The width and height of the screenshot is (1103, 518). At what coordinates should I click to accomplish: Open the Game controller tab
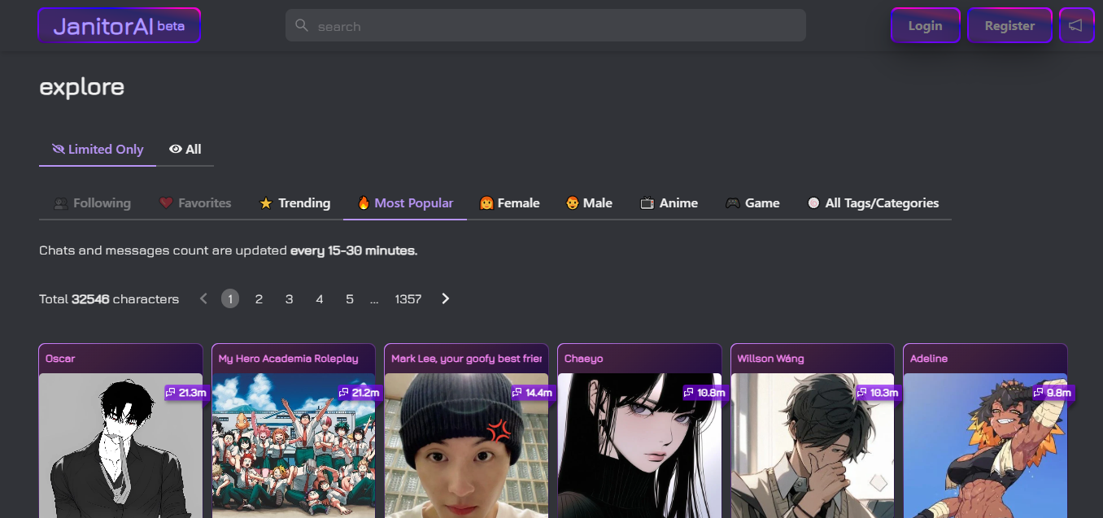pos(752,203)
